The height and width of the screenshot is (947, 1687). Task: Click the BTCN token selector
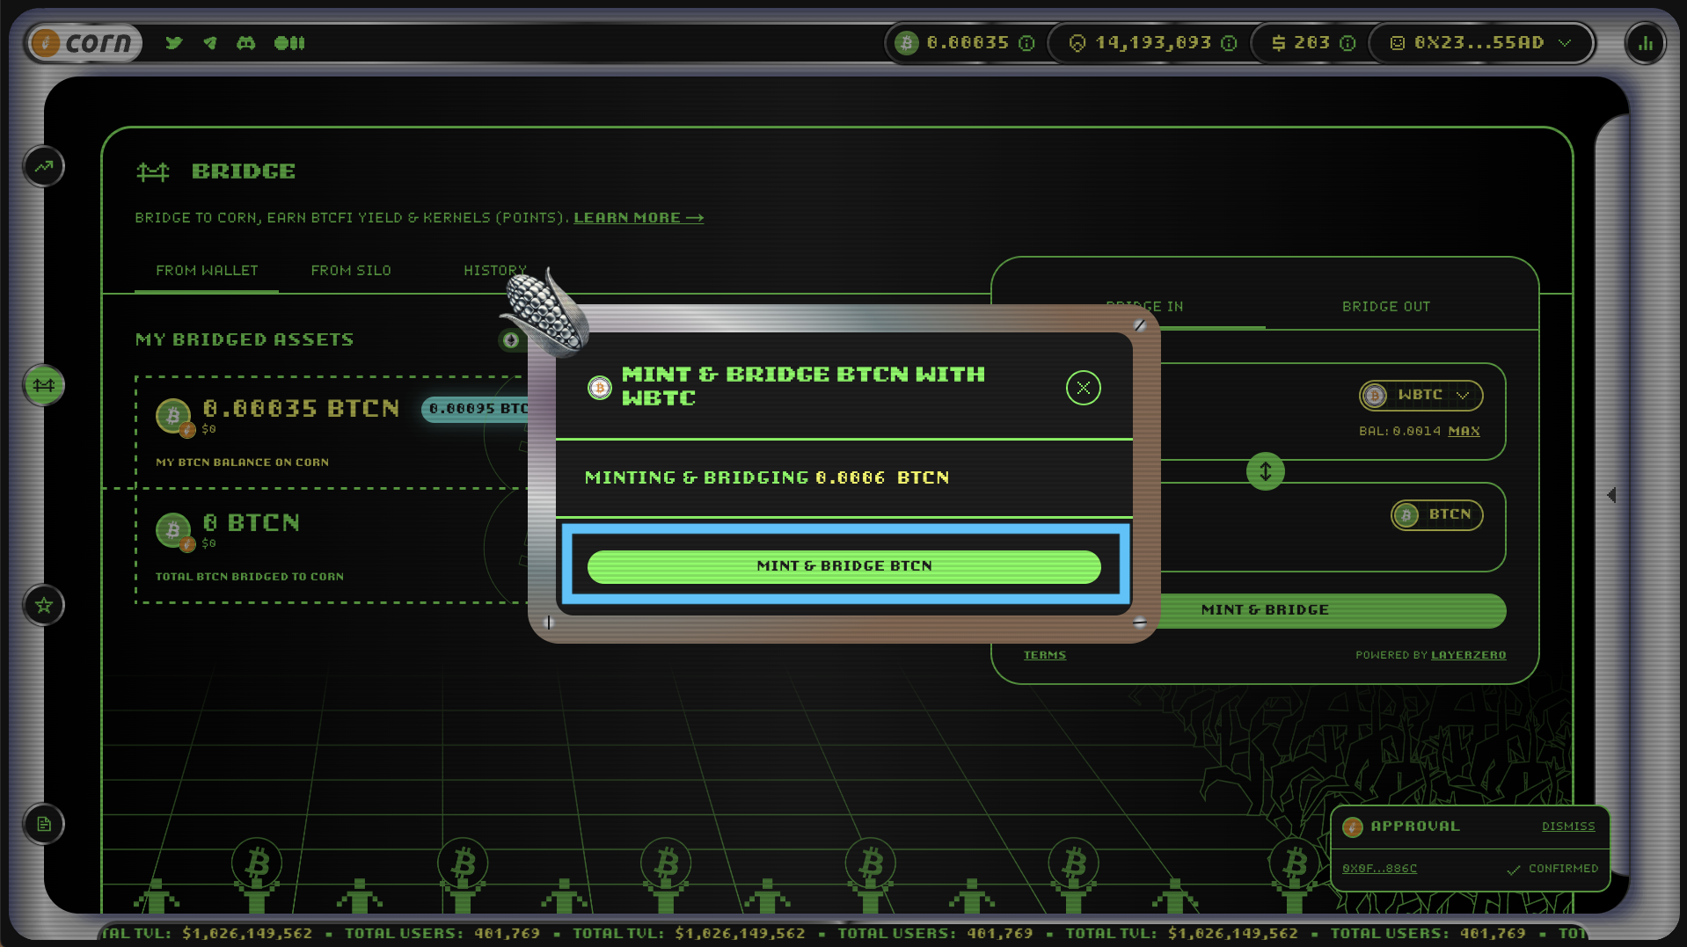click(1436, 514)
